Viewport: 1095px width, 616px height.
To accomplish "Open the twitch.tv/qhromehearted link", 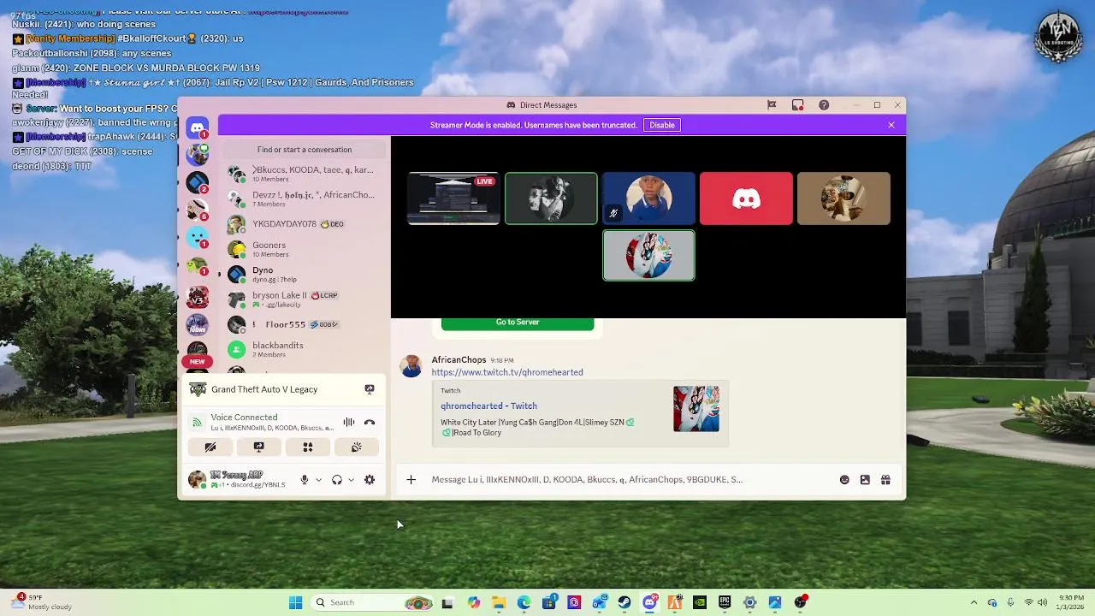I will click(507, 372).
